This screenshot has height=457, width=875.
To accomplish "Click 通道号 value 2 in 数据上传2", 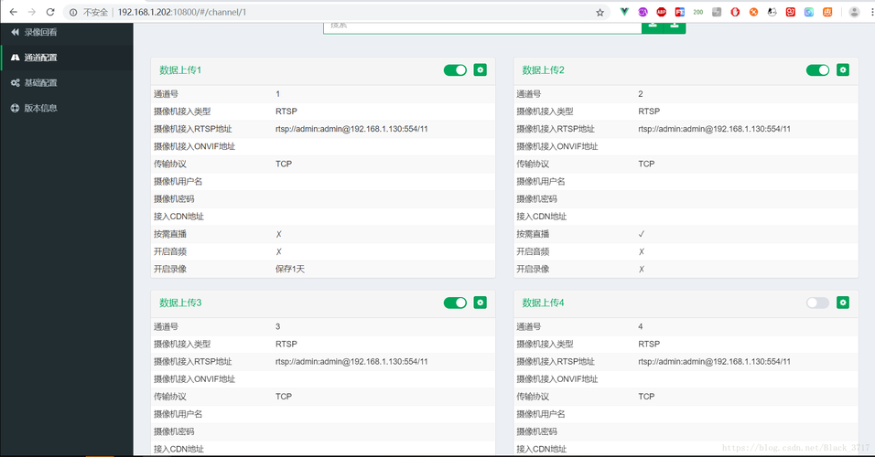I will click(641, 93).
